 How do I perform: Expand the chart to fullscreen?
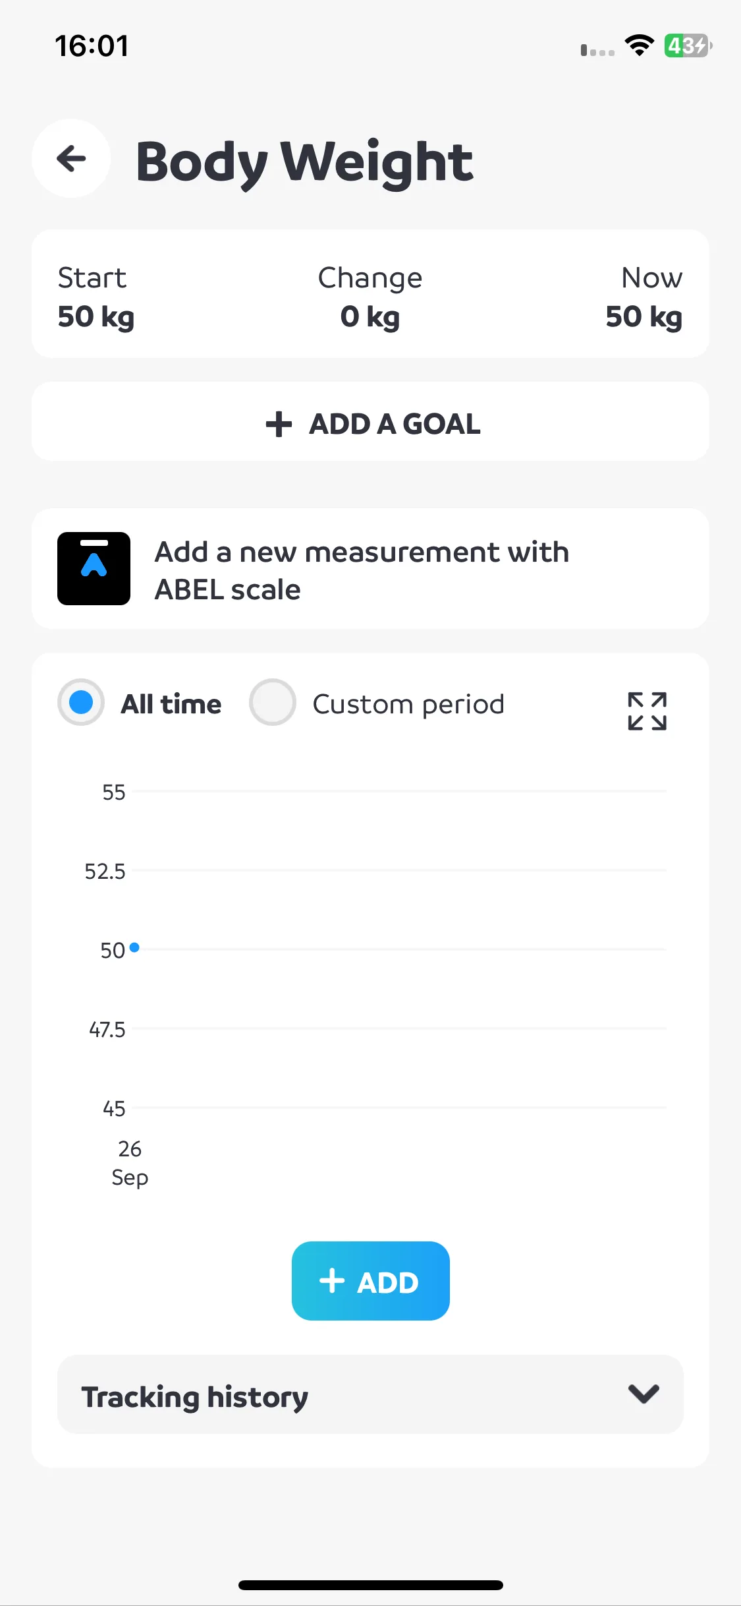[x=647, y=711]
